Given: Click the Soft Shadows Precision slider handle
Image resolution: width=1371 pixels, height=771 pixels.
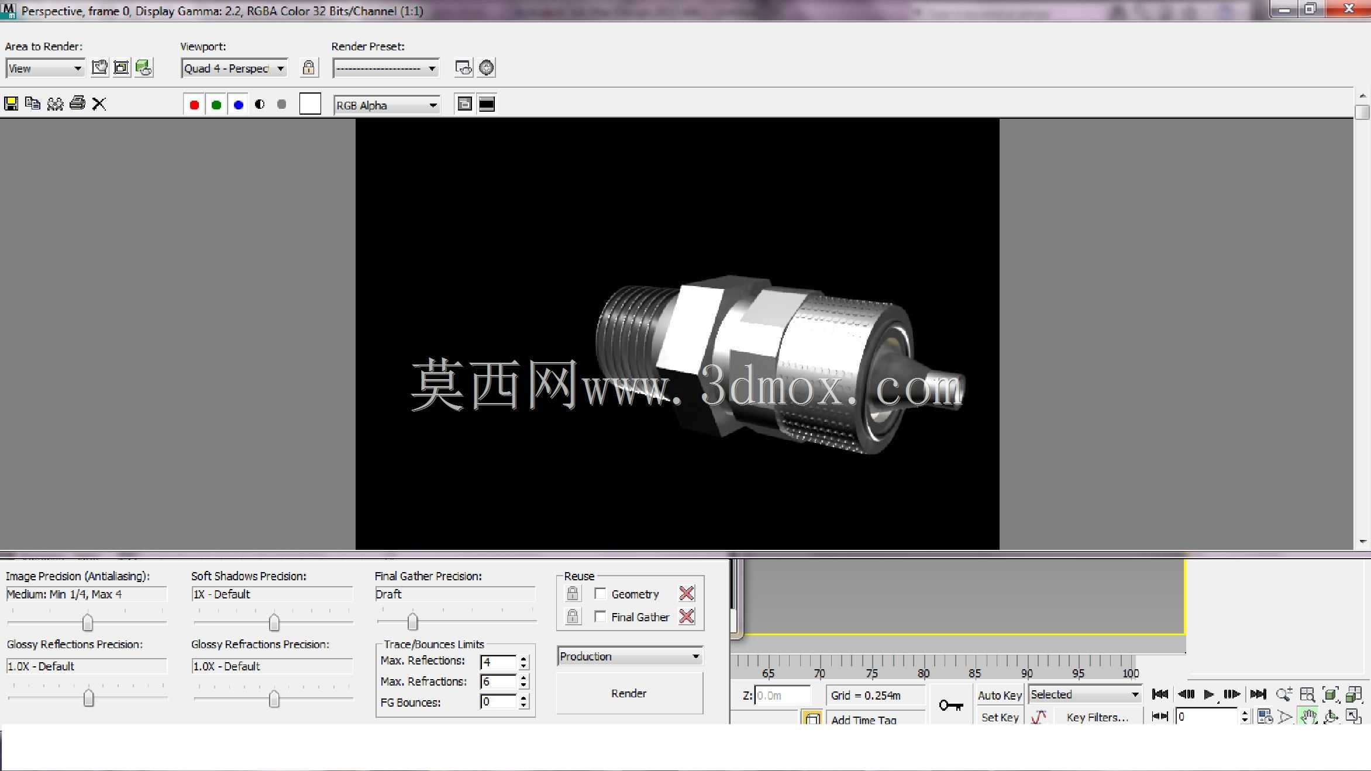Looking at the screenshot, I should coord(274,622).
